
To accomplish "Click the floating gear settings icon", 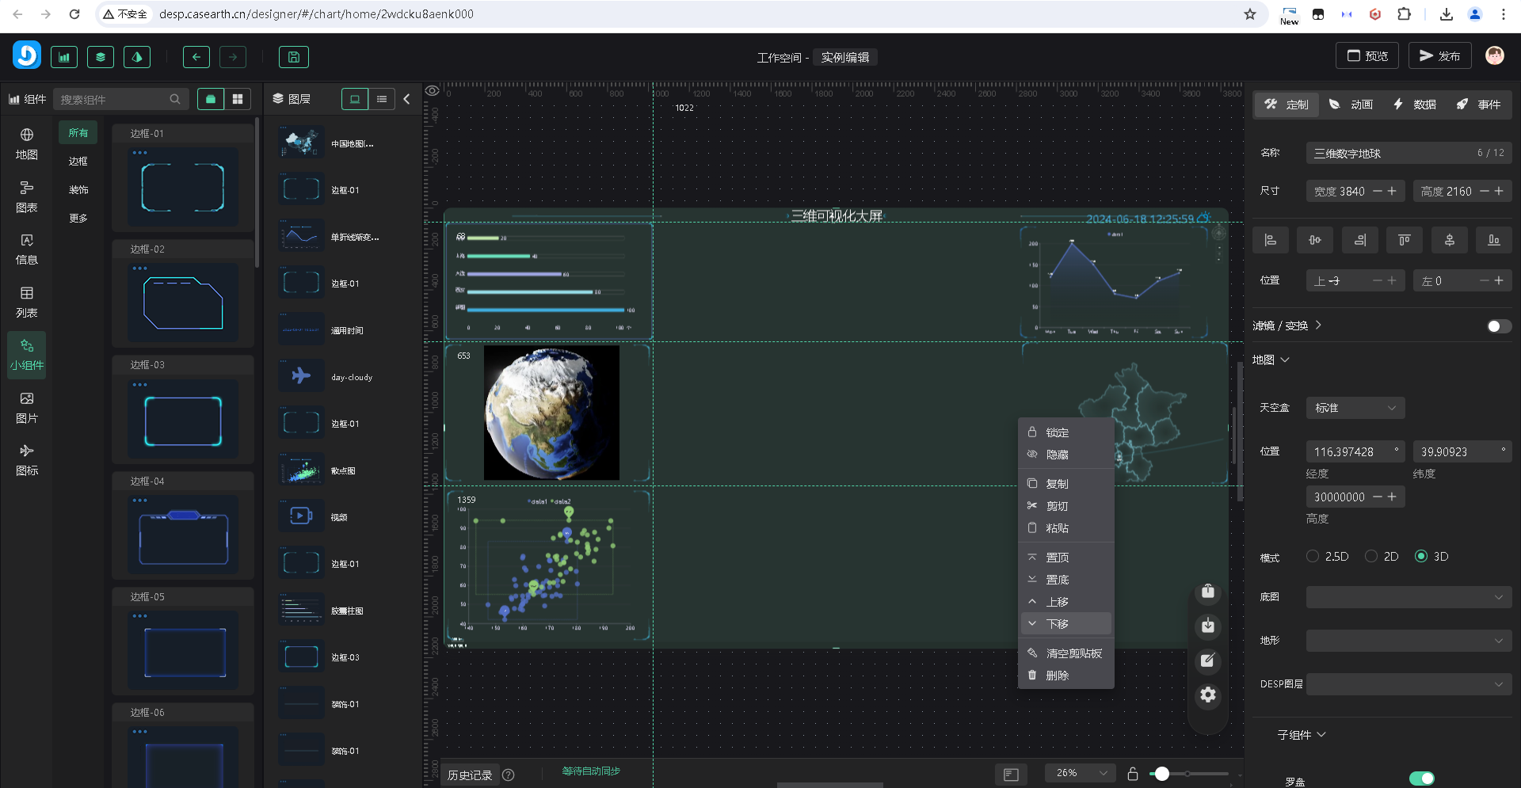I will 1207,695.
